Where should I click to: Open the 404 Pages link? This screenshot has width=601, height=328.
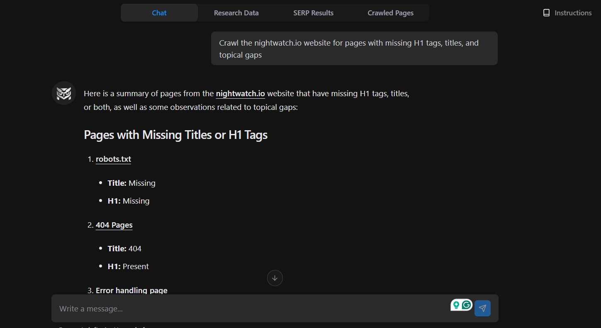114,225
